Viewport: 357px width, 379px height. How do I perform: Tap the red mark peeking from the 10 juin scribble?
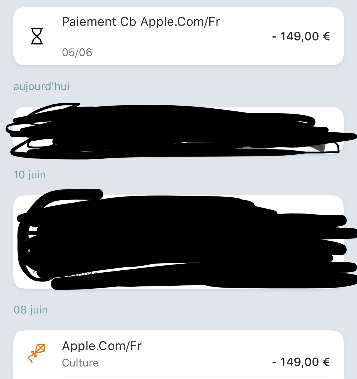pos(34,271)
